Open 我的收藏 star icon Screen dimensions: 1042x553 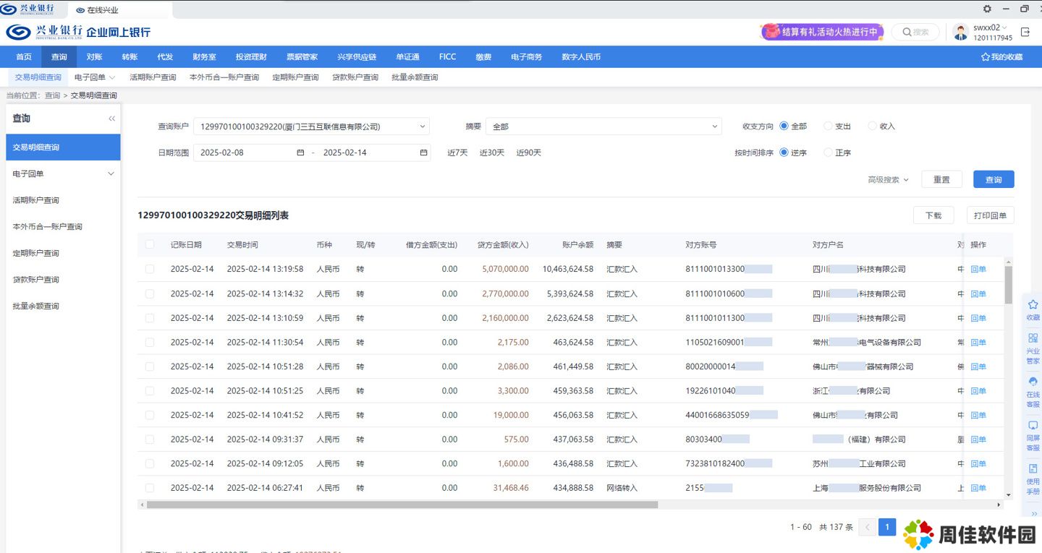[x=985, y=57]
